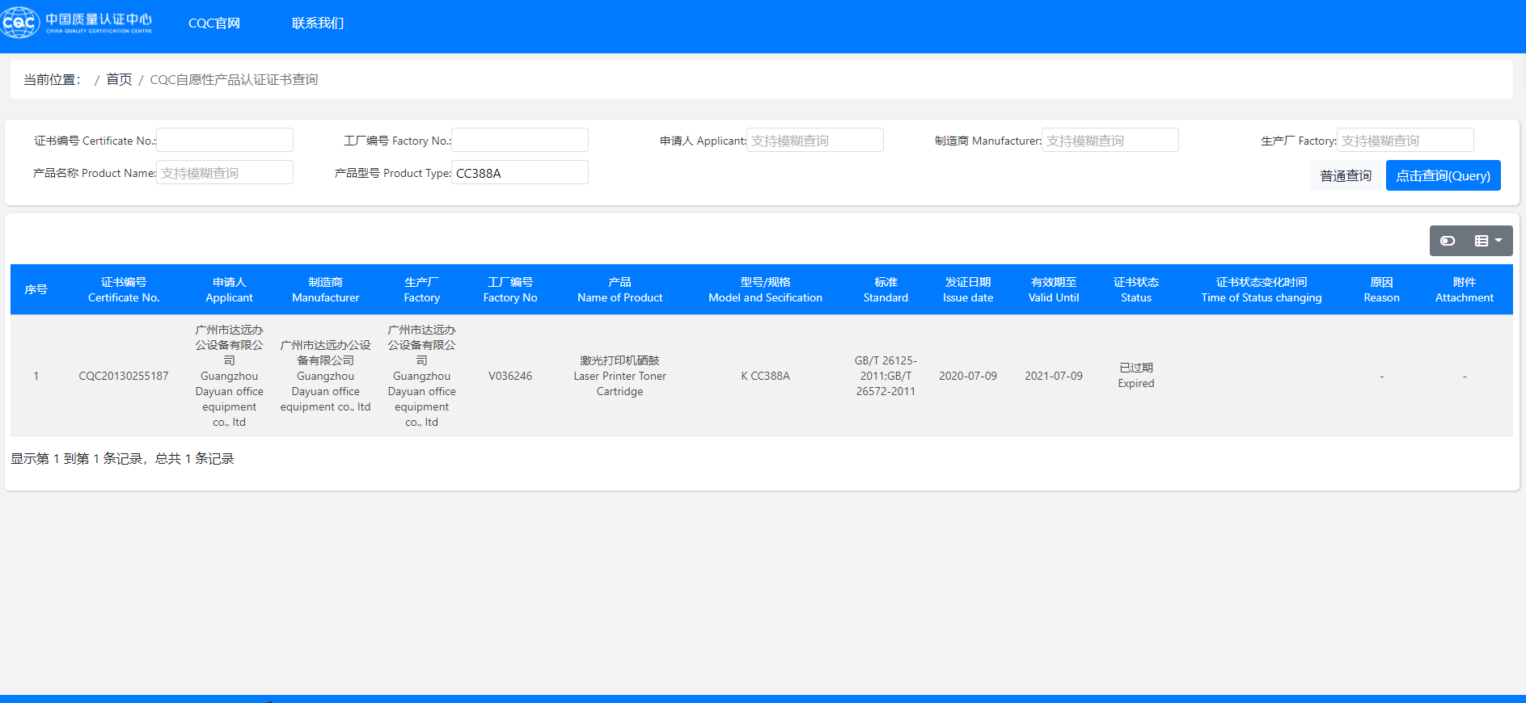Image resolution: width=1526 pixels, height=703 pixels.
Task: Click the Applicant column header
Action: [x=230, y=289]
